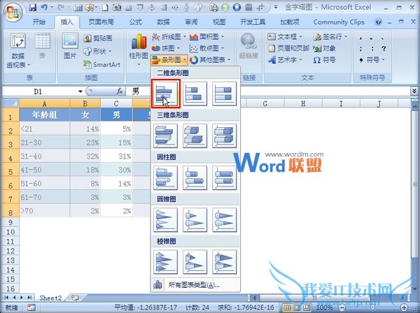Switch to the 公式 Formulas tab

point(135,22)
